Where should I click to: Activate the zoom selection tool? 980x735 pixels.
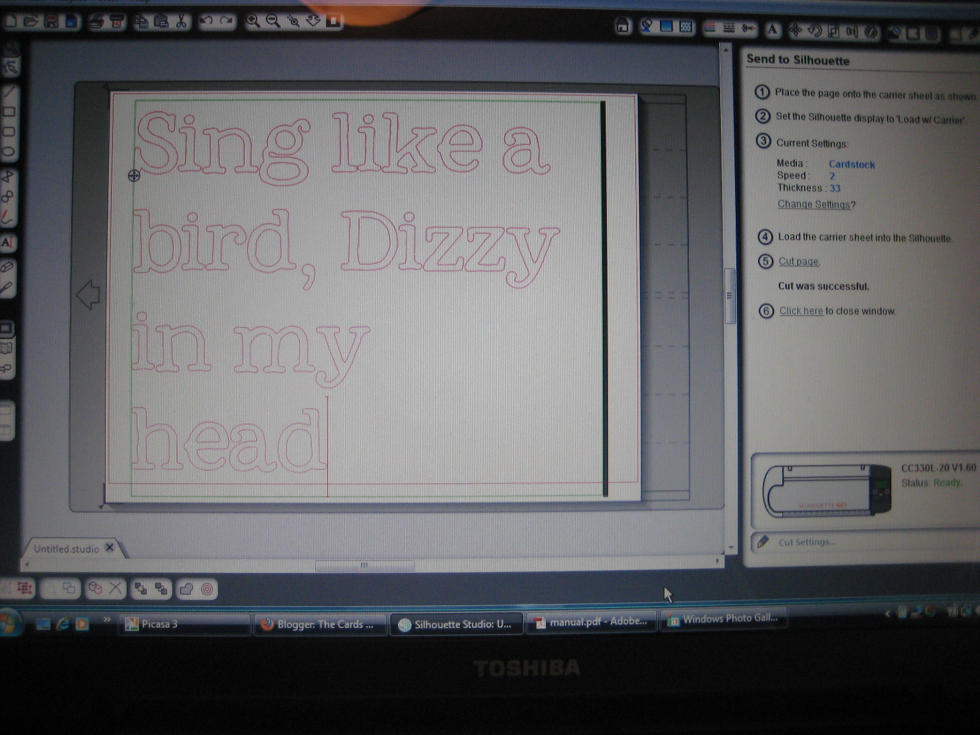293,21
